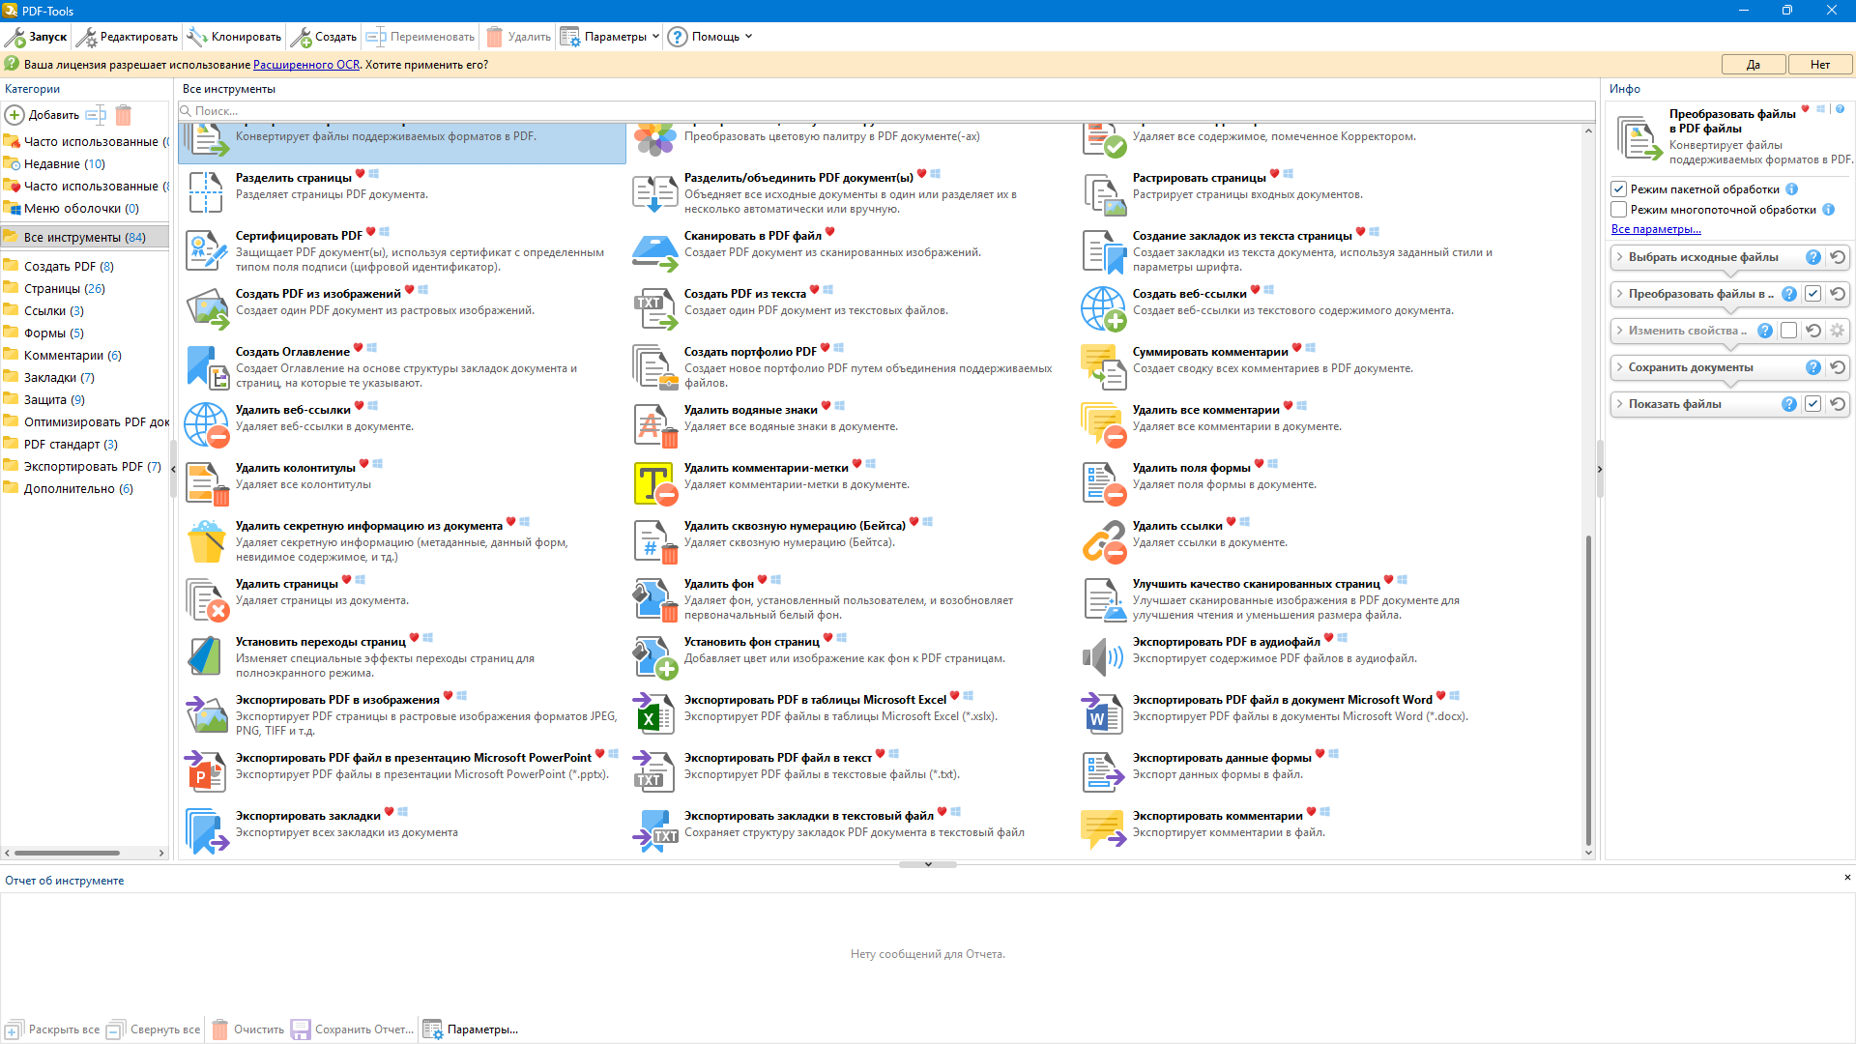
Task: Select the Создать PDF из изображений icon
Action: pos(206,307)
